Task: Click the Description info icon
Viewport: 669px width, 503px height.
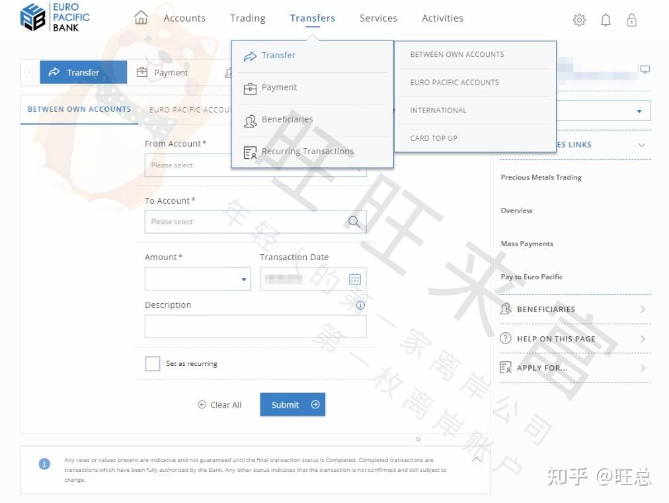Action: pyautogui.click(x=360, y=305)
